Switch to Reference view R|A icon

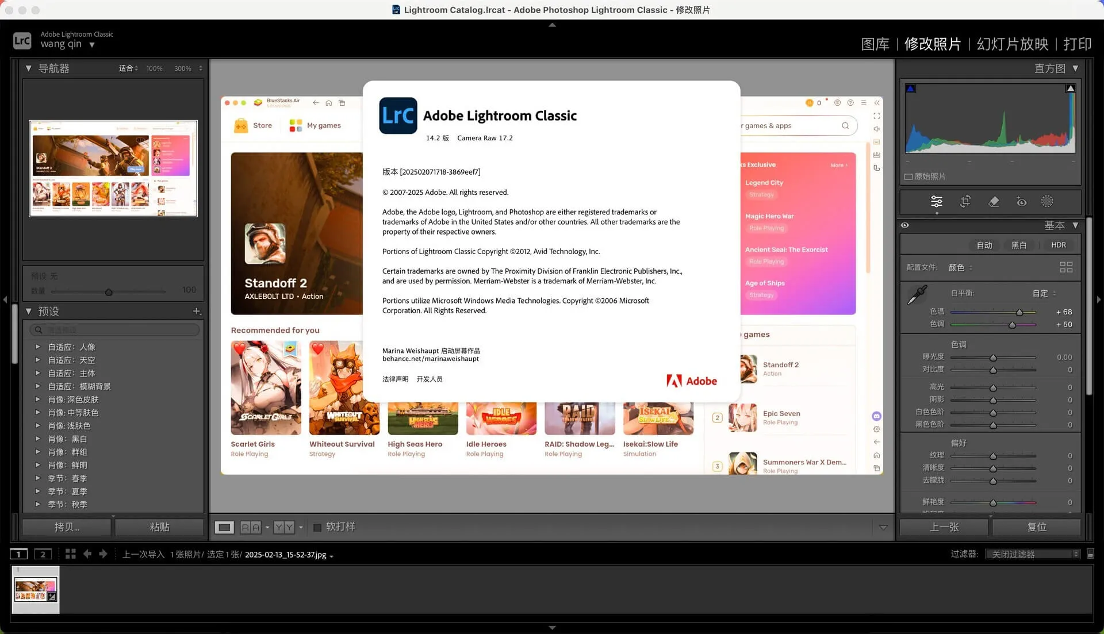pos(251,527)
